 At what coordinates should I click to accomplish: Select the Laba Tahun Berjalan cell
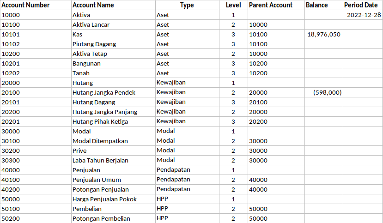click(x=113, y=160)
